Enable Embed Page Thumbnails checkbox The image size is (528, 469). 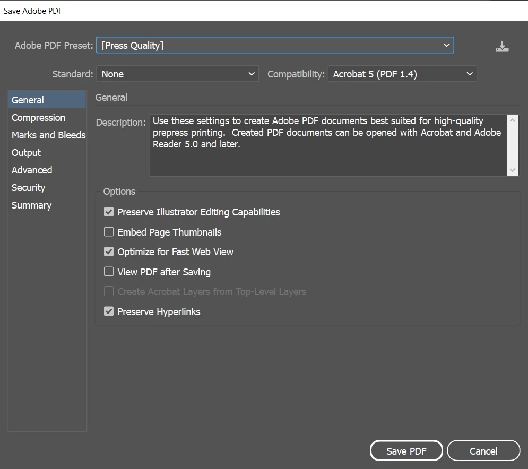(109, 232)
